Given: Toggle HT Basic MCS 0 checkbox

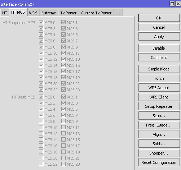Looking at the screenshot, I should (x=41, y=97).
